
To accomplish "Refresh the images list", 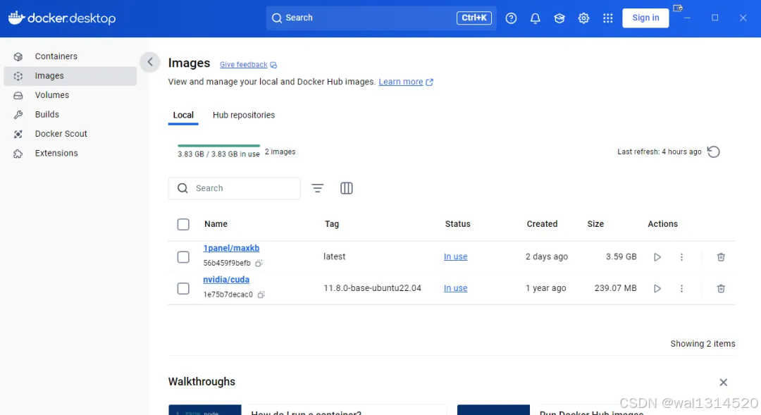I will [713, 152].
